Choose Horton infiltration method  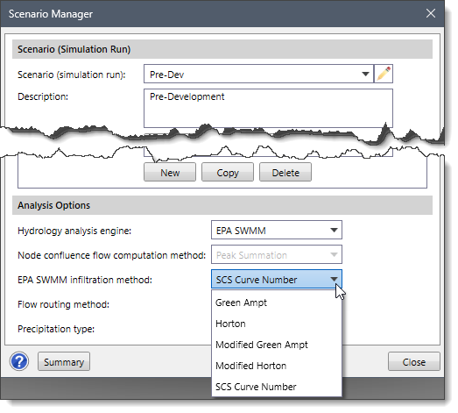[277, 324]
